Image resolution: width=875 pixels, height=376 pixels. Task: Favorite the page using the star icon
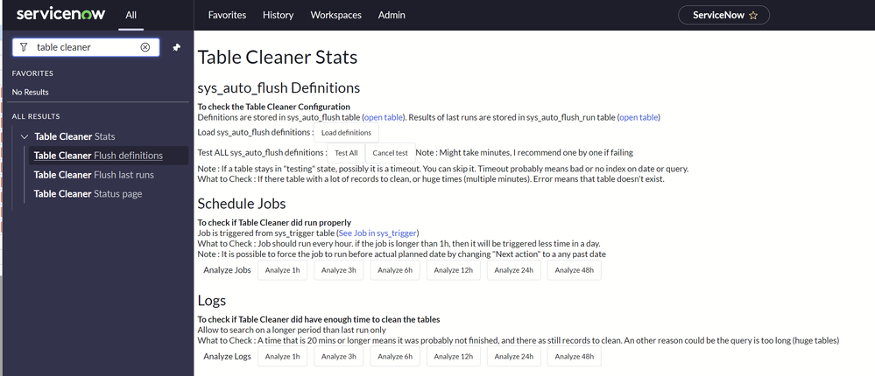pos(753,16)
